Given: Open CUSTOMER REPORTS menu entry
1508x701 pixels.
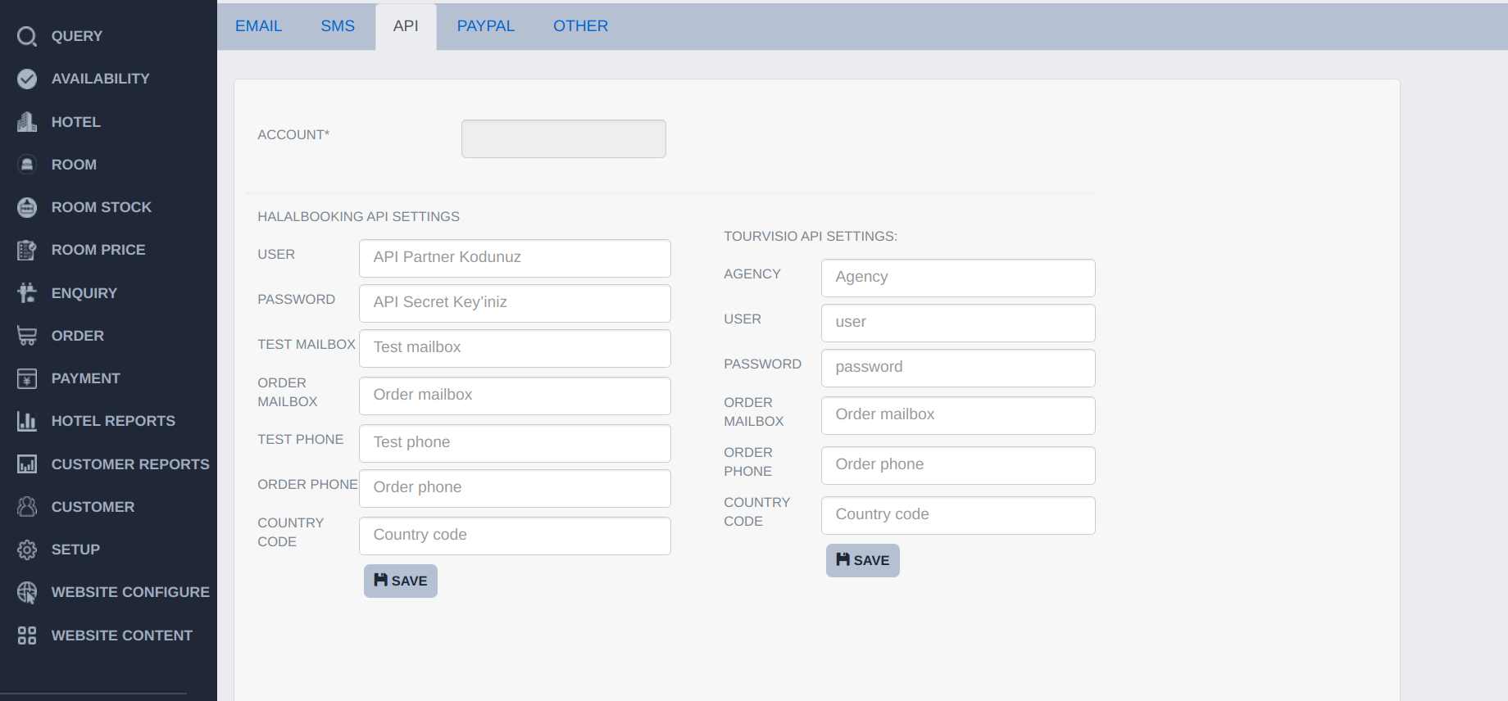Looking at the screenshot, I should pyautogui.click(x=130, y=464).
